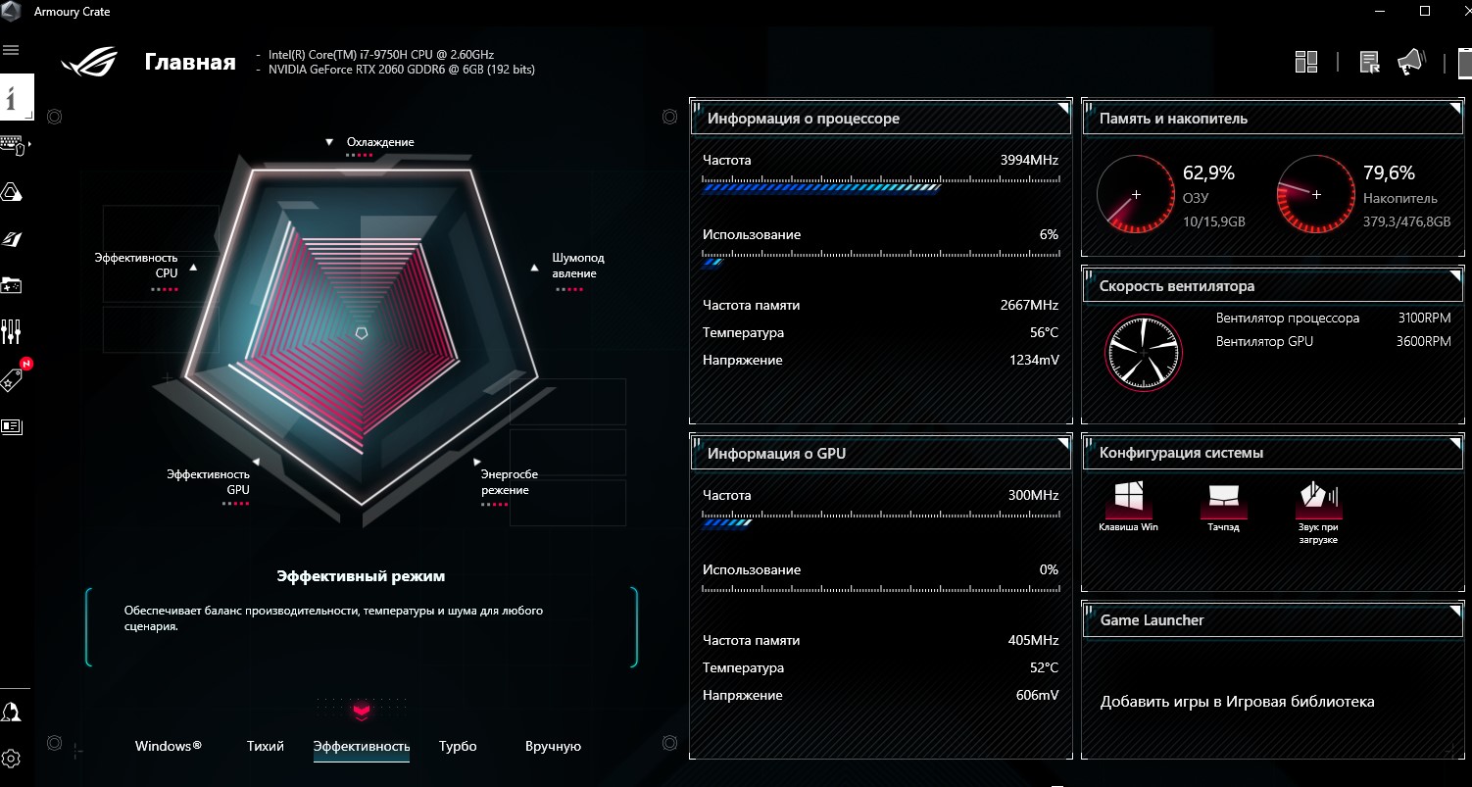
Task: Click the Главная page title
Action: click(x=190, y=63)
